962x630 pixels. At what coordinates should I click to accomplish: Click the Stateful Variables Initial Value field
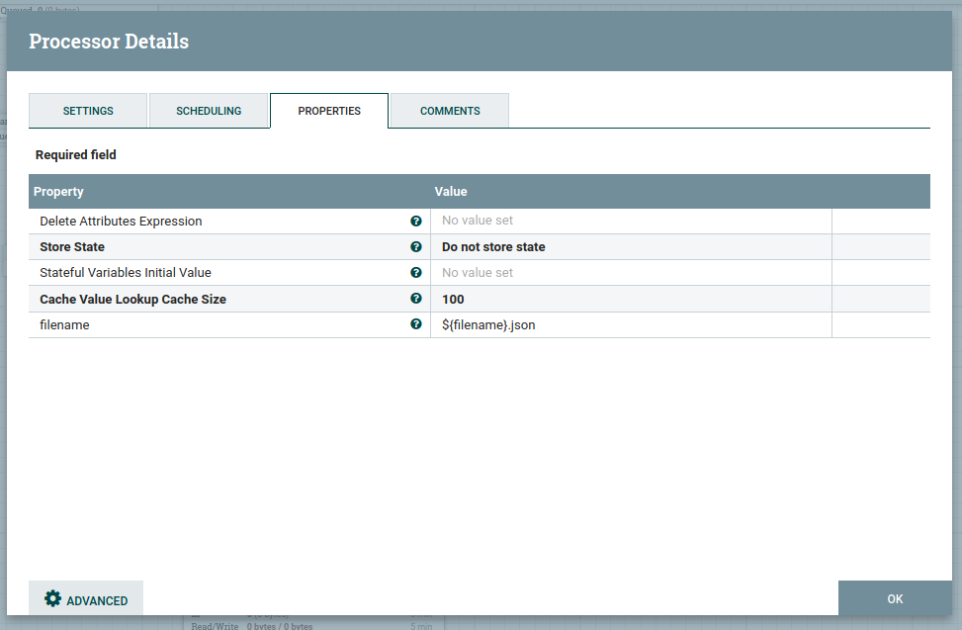(631, 273)
